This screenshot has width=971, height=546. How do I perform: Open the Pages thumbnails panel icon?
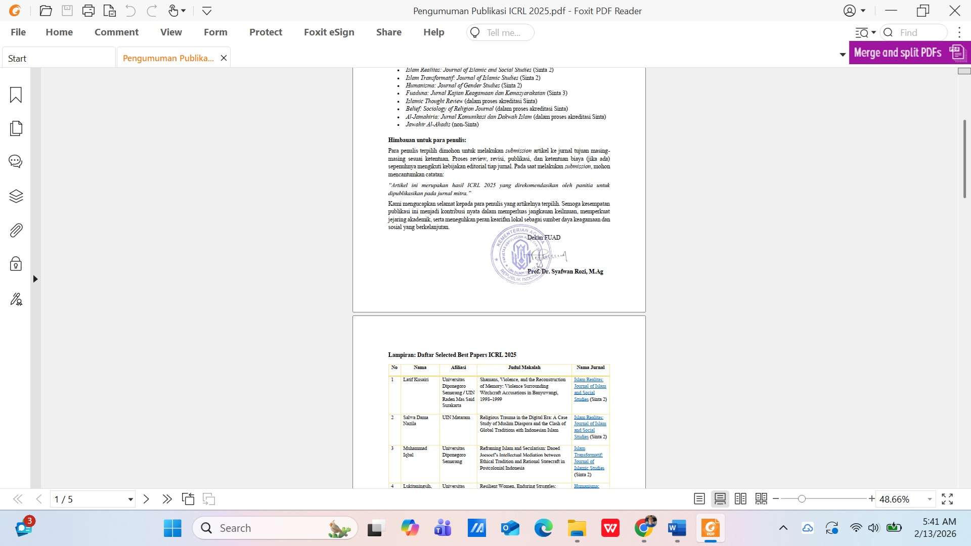pyautogui.click(x=16, y=128)
